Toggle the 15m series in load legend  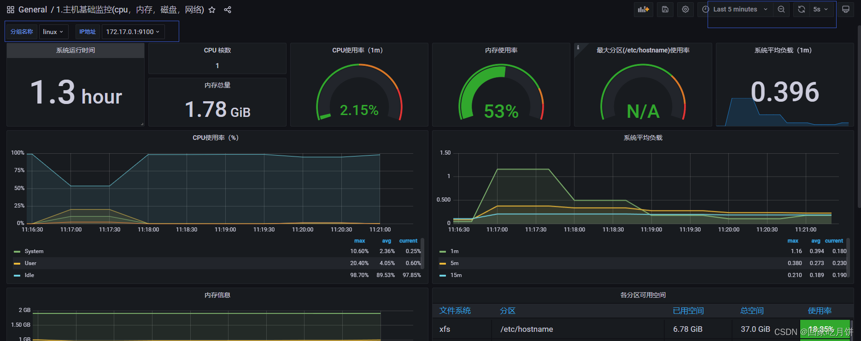(456, 275)
